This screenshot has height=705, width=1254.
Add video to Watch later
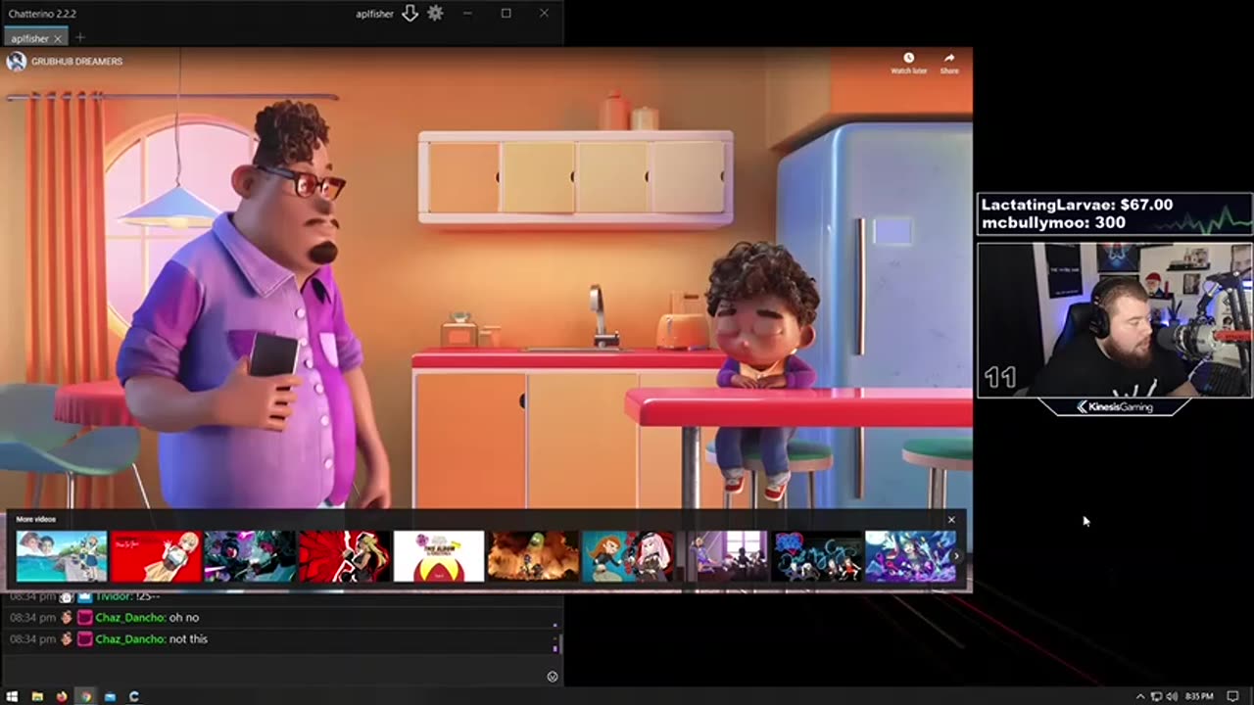908,64
